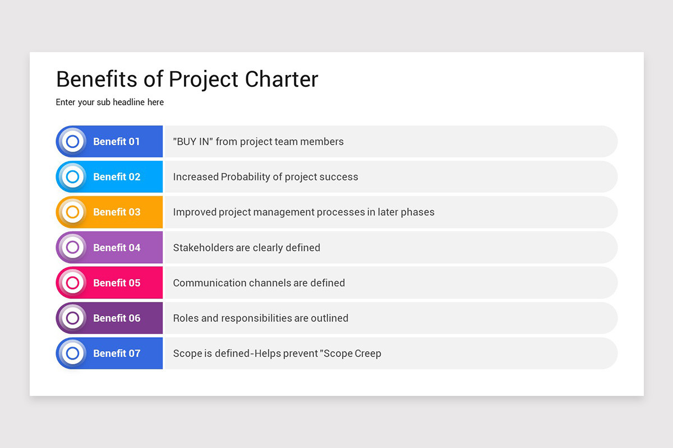The width and height of the screenshot is (673, 448).
Task: Click the 'Benefits of Project Charter' title
Action: [187, 80]
